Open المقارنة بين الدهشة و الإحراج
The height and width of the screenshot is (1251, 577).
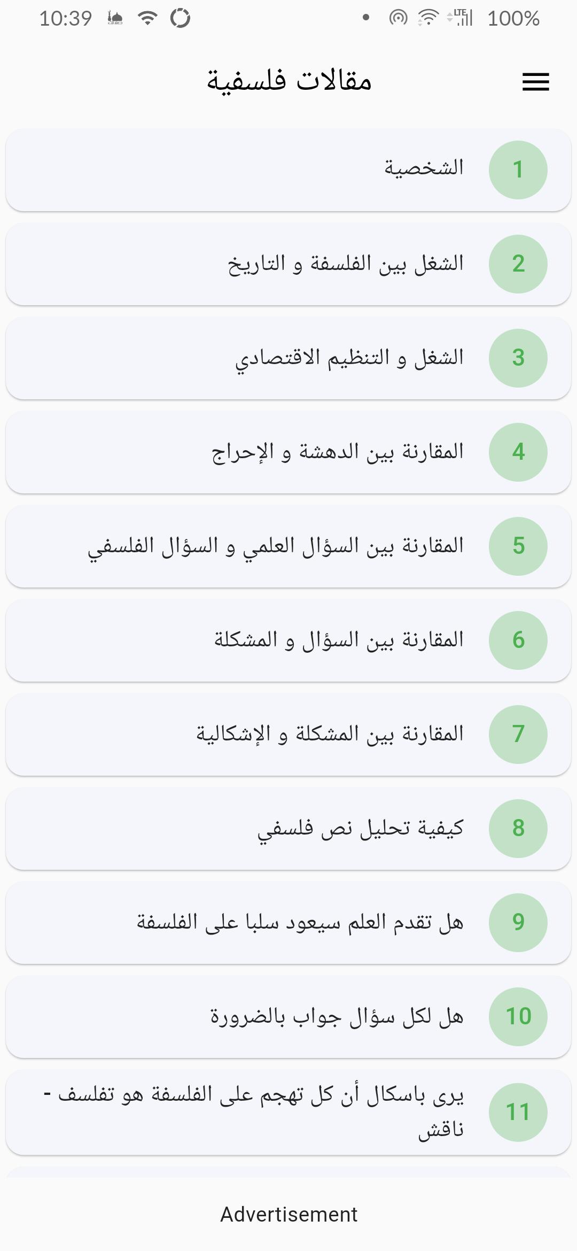coord(288,452)
